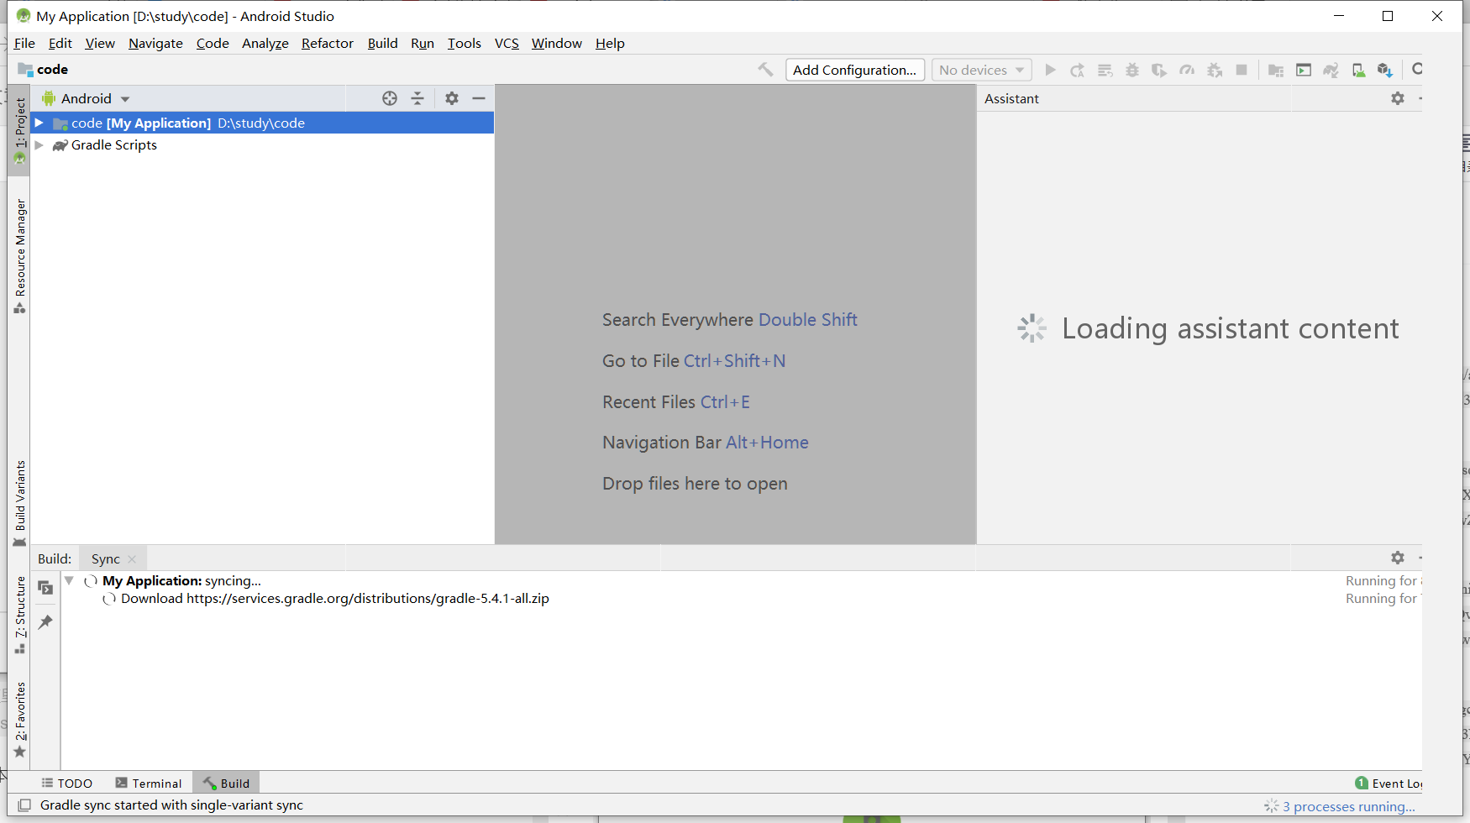Image resolution: width=1470 pixels, height=823 pixels.
Task: Expand the Gradle Scripts tree node
Action: point(39,144)
